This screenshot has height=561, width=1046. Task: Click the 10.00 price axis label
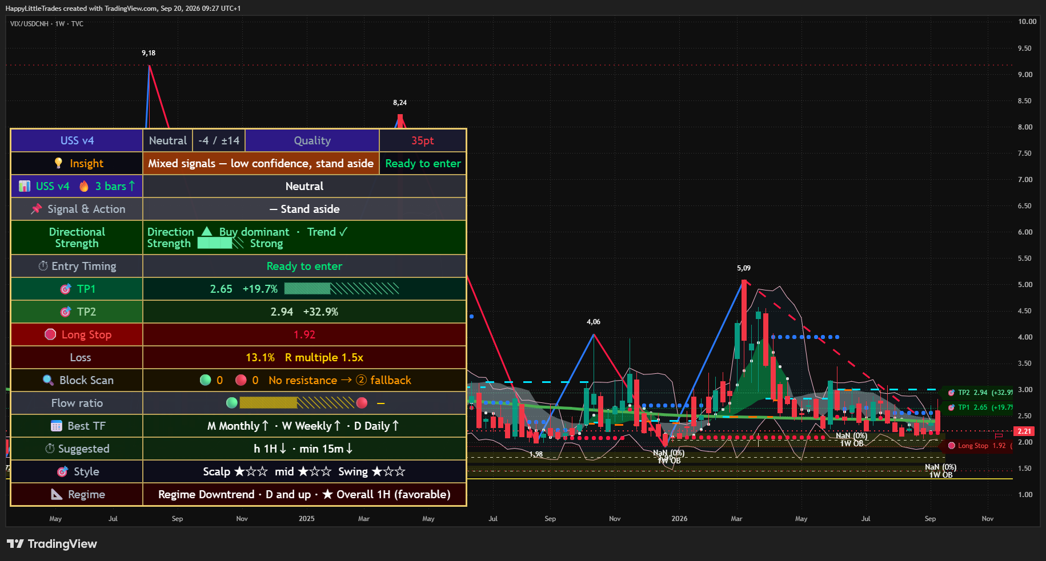[x=1027, y=22]
